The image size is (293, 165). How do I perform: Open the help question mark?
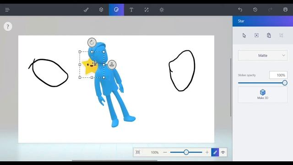(x=8, y=27)
